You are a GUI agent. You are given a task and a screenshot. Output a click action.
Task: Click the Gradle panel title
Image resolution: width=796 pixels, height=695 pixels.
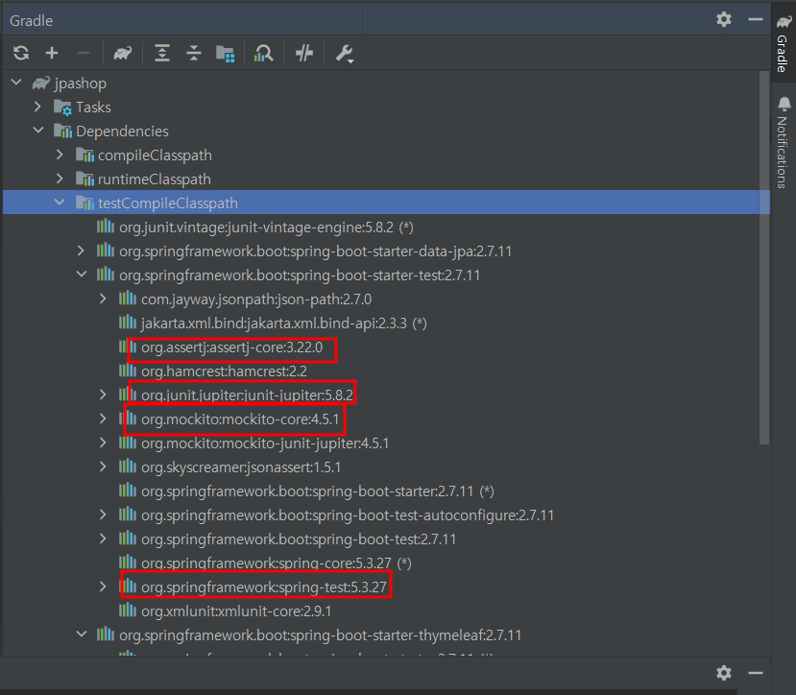point(31,21)
